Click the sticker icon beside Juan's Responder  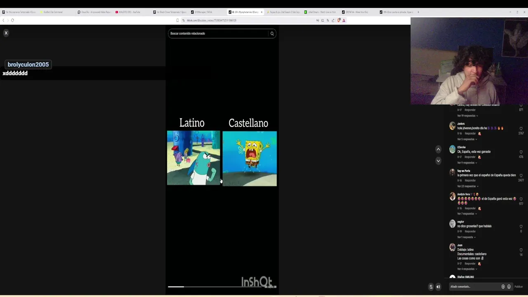point(479,264)
